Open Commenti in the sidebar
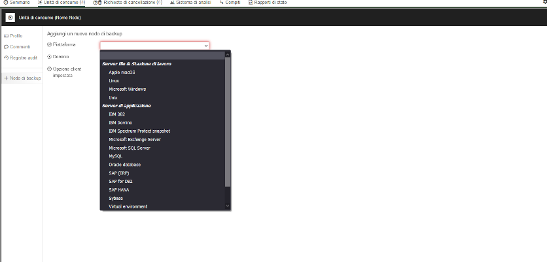The height and width of the screenshot is (262, 547). [x=17, y=46]
